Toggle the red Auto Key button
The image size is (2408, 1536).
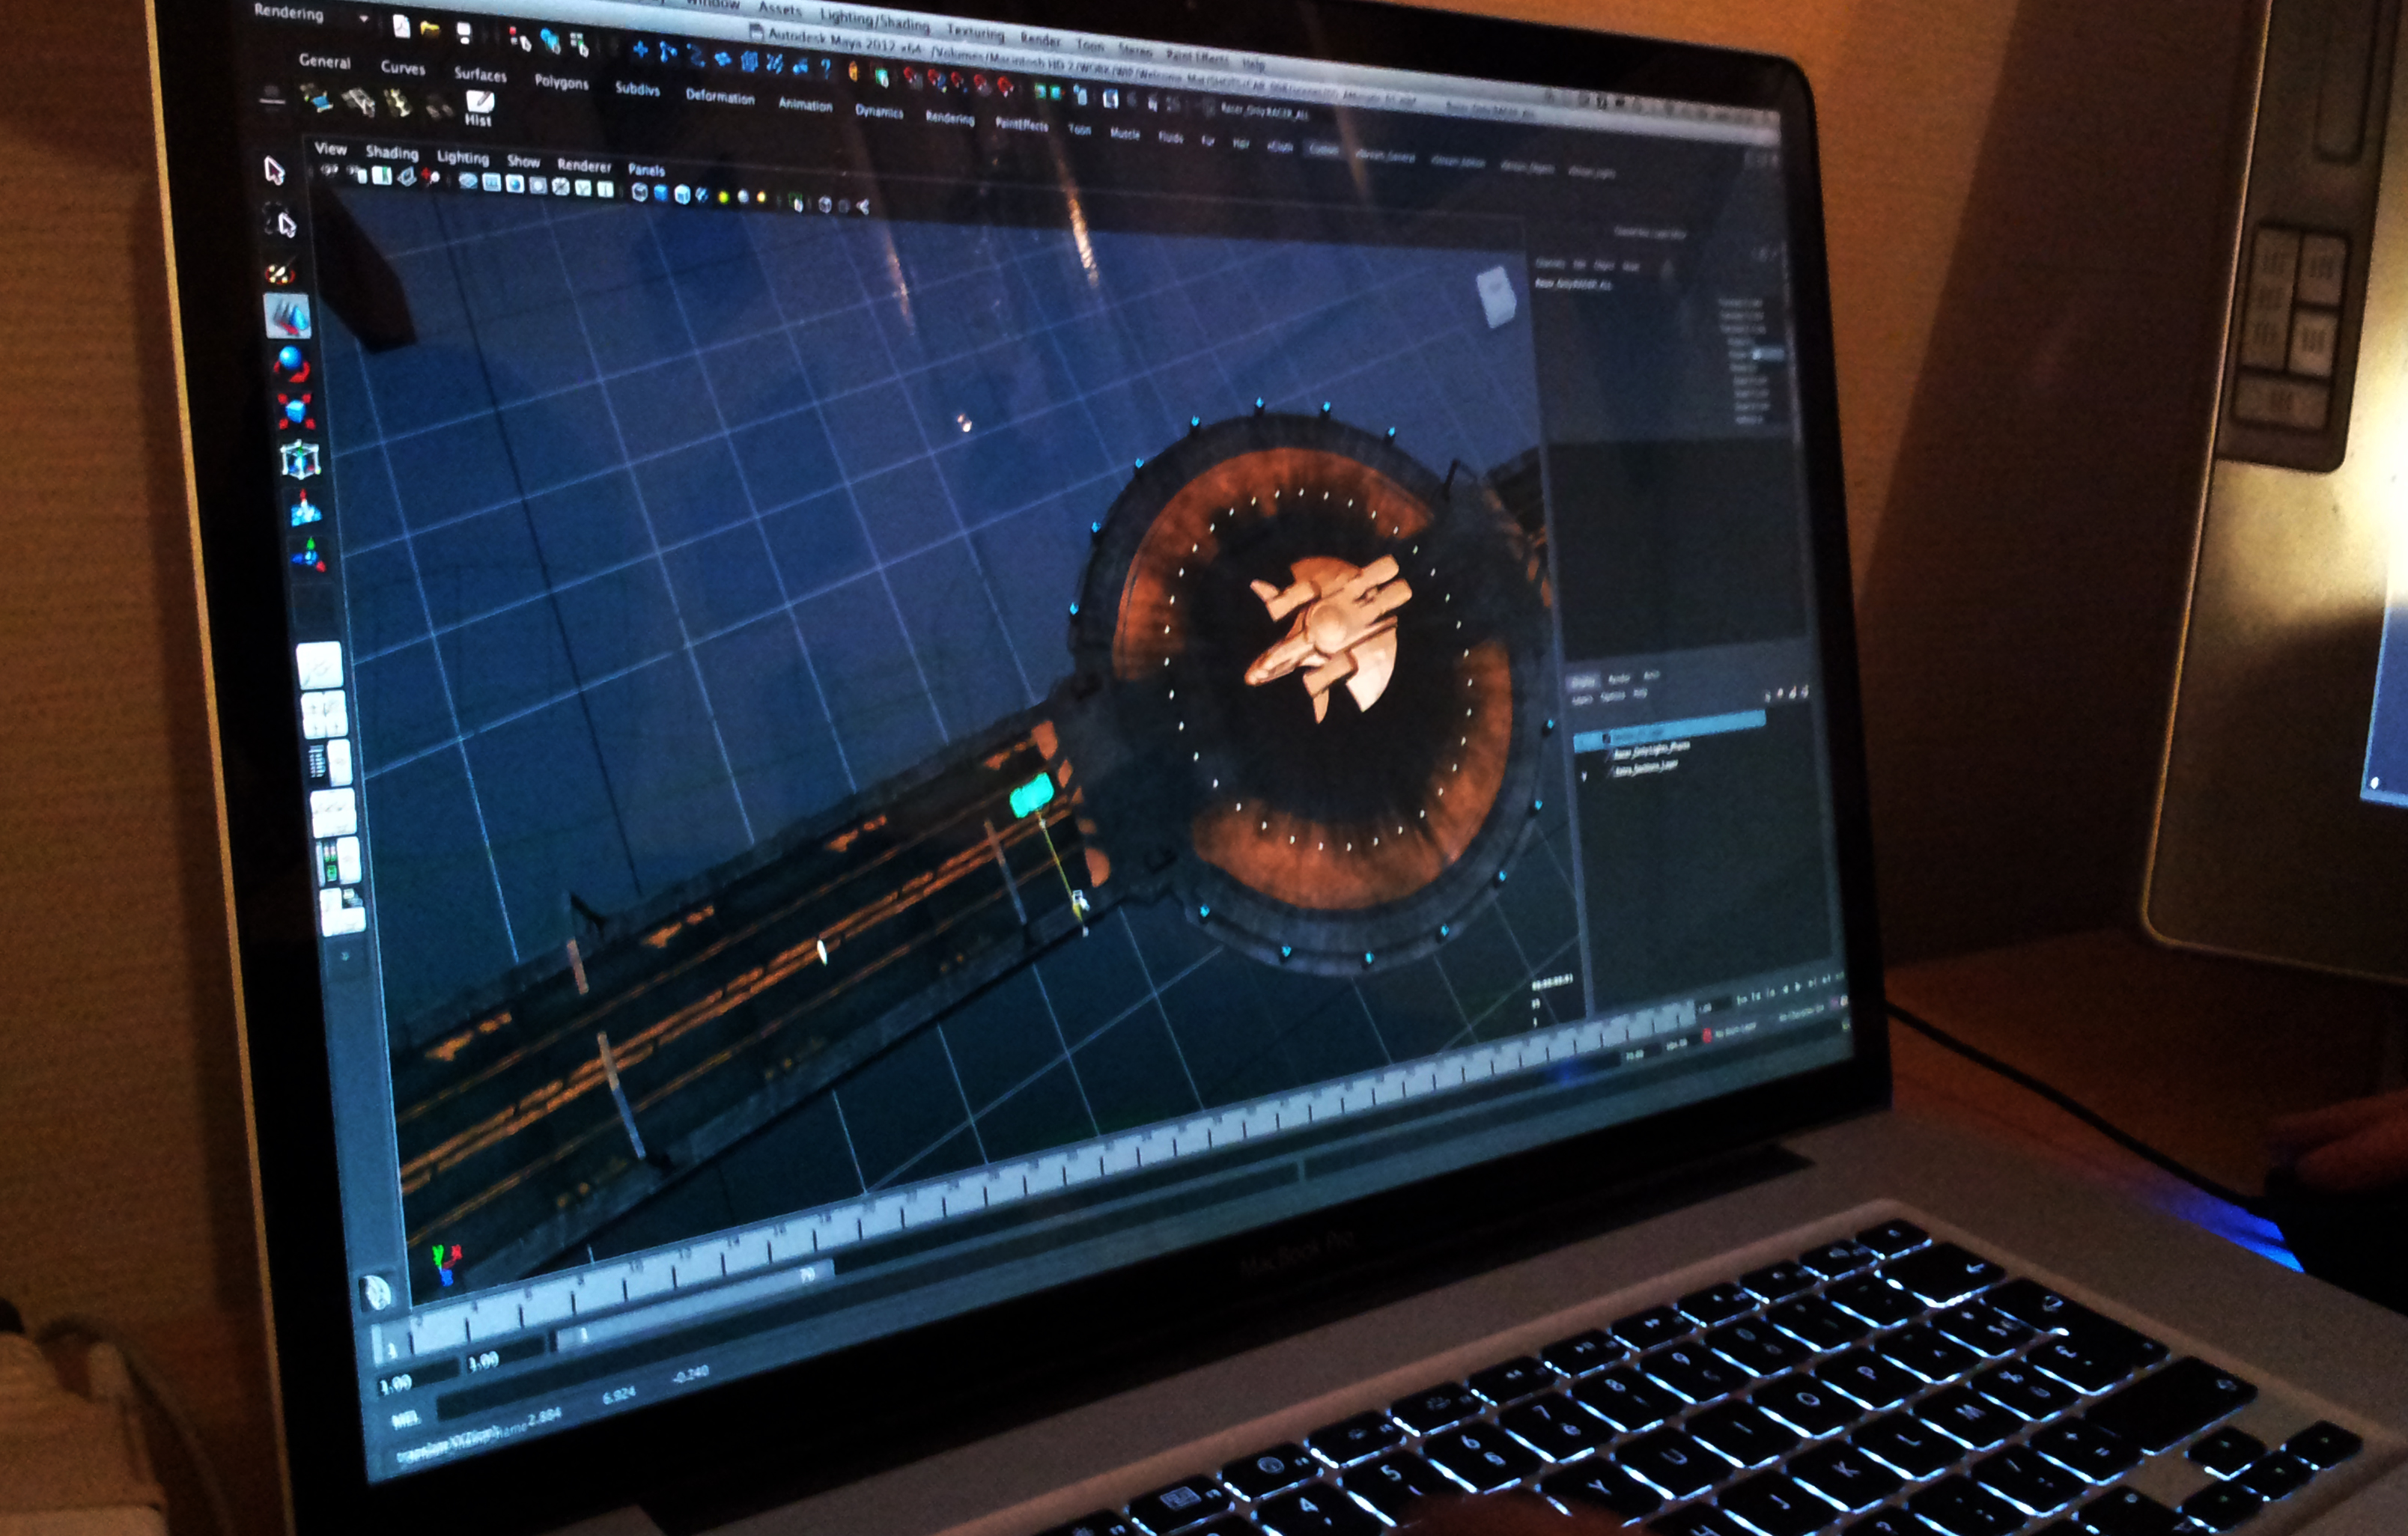pos(1706,1036)
